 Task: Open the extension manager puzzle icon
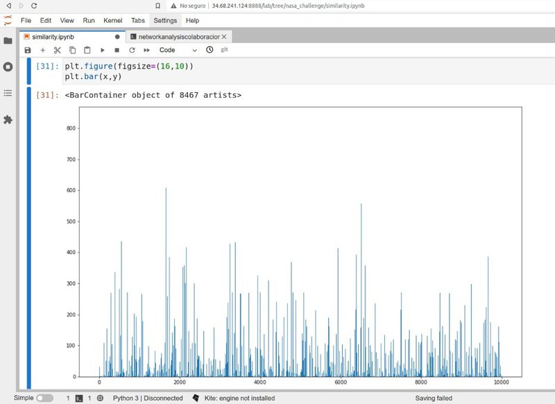click(8, 119)
